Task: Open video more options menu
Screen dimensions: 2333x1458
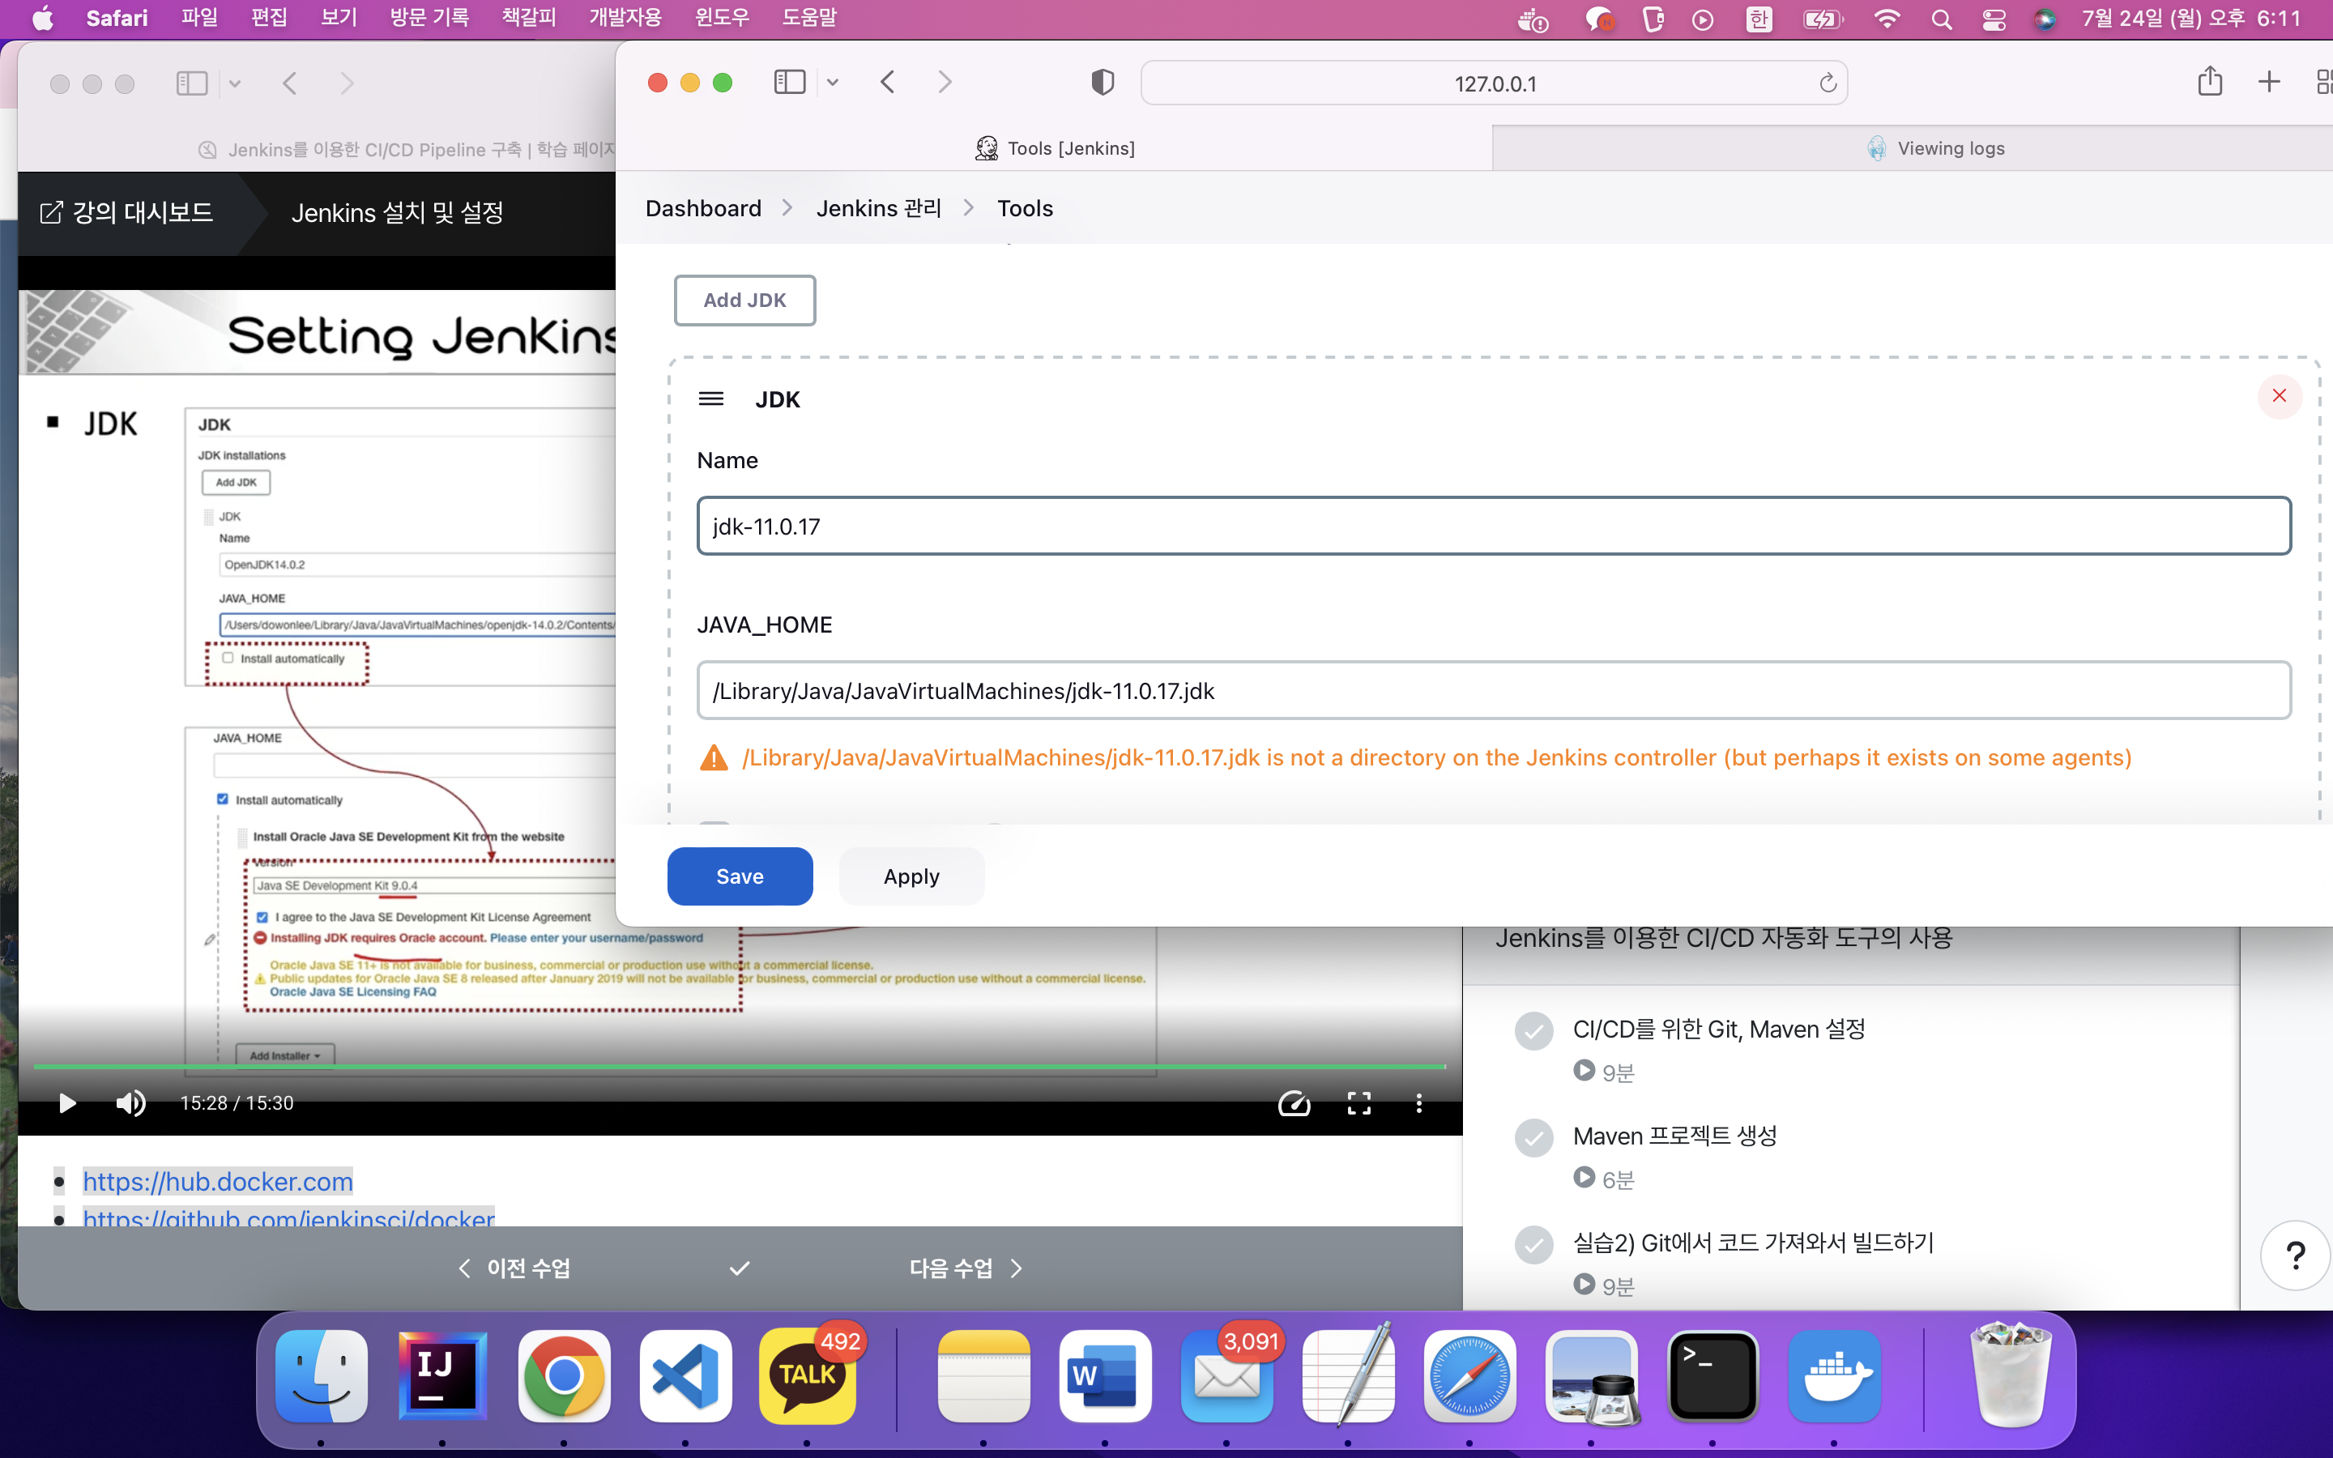Action: pyautogui.click(x=1419, y=1103)
